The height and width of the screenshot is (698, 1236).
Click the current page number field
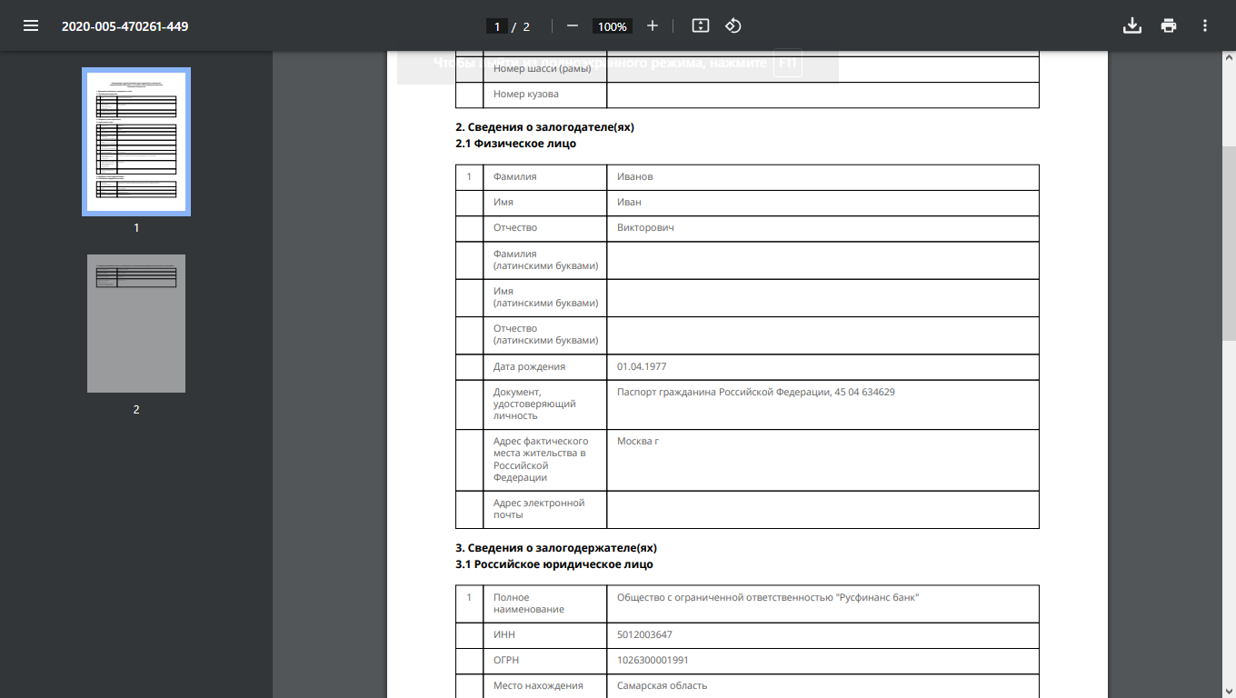click(x=496, y=26)
